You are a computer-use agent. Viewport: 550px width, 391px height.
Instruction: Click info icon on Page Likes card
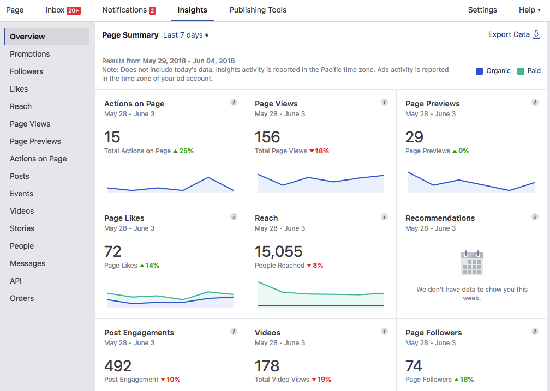[x=234, y=217]
